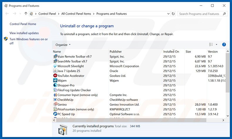
Task: Click the Back navigation arrow
Action: pyautogui.click(x=7, y=14)
